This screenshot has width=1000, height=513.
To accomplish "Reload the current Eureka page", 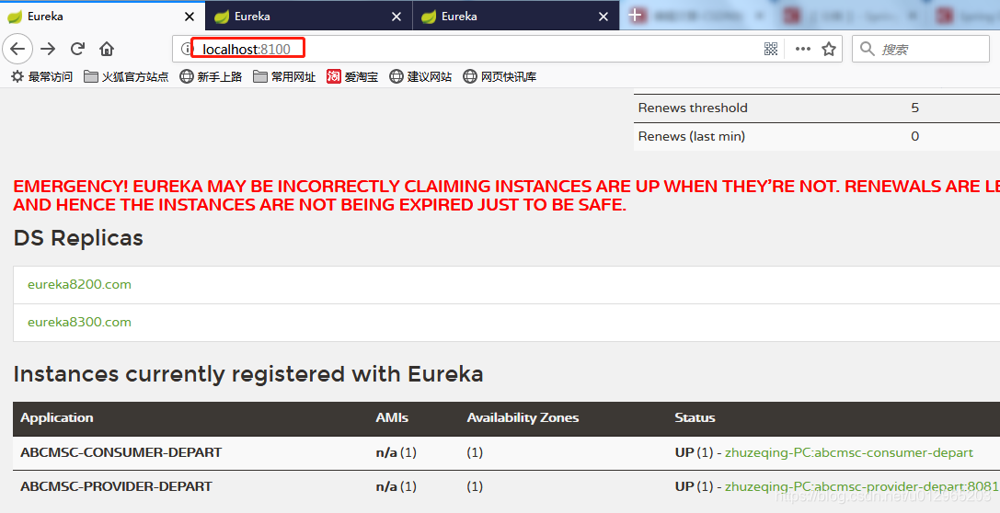I will tap(78, 49).
